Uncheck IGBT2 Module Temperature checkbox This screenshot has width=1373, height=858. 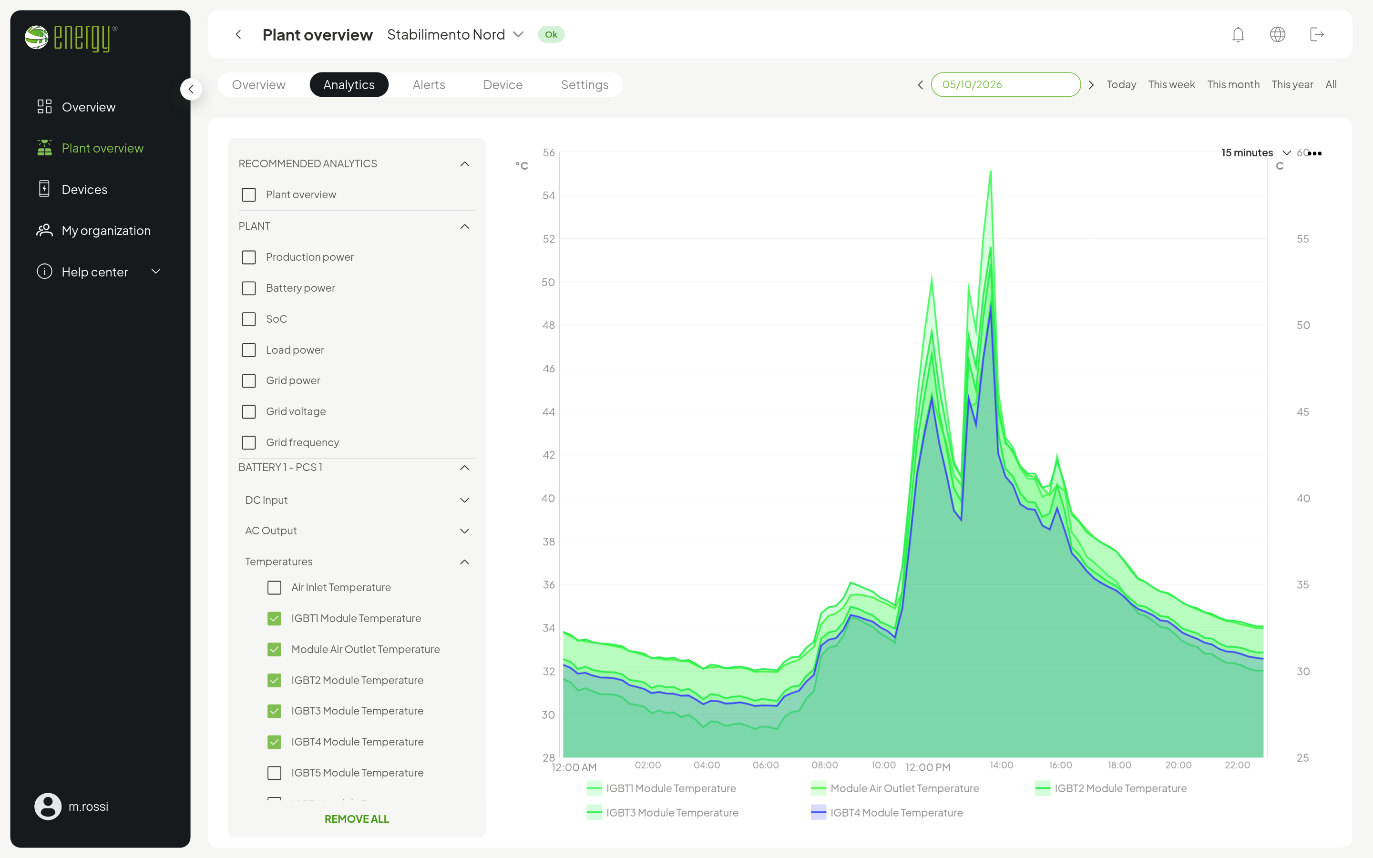(274, 680)
